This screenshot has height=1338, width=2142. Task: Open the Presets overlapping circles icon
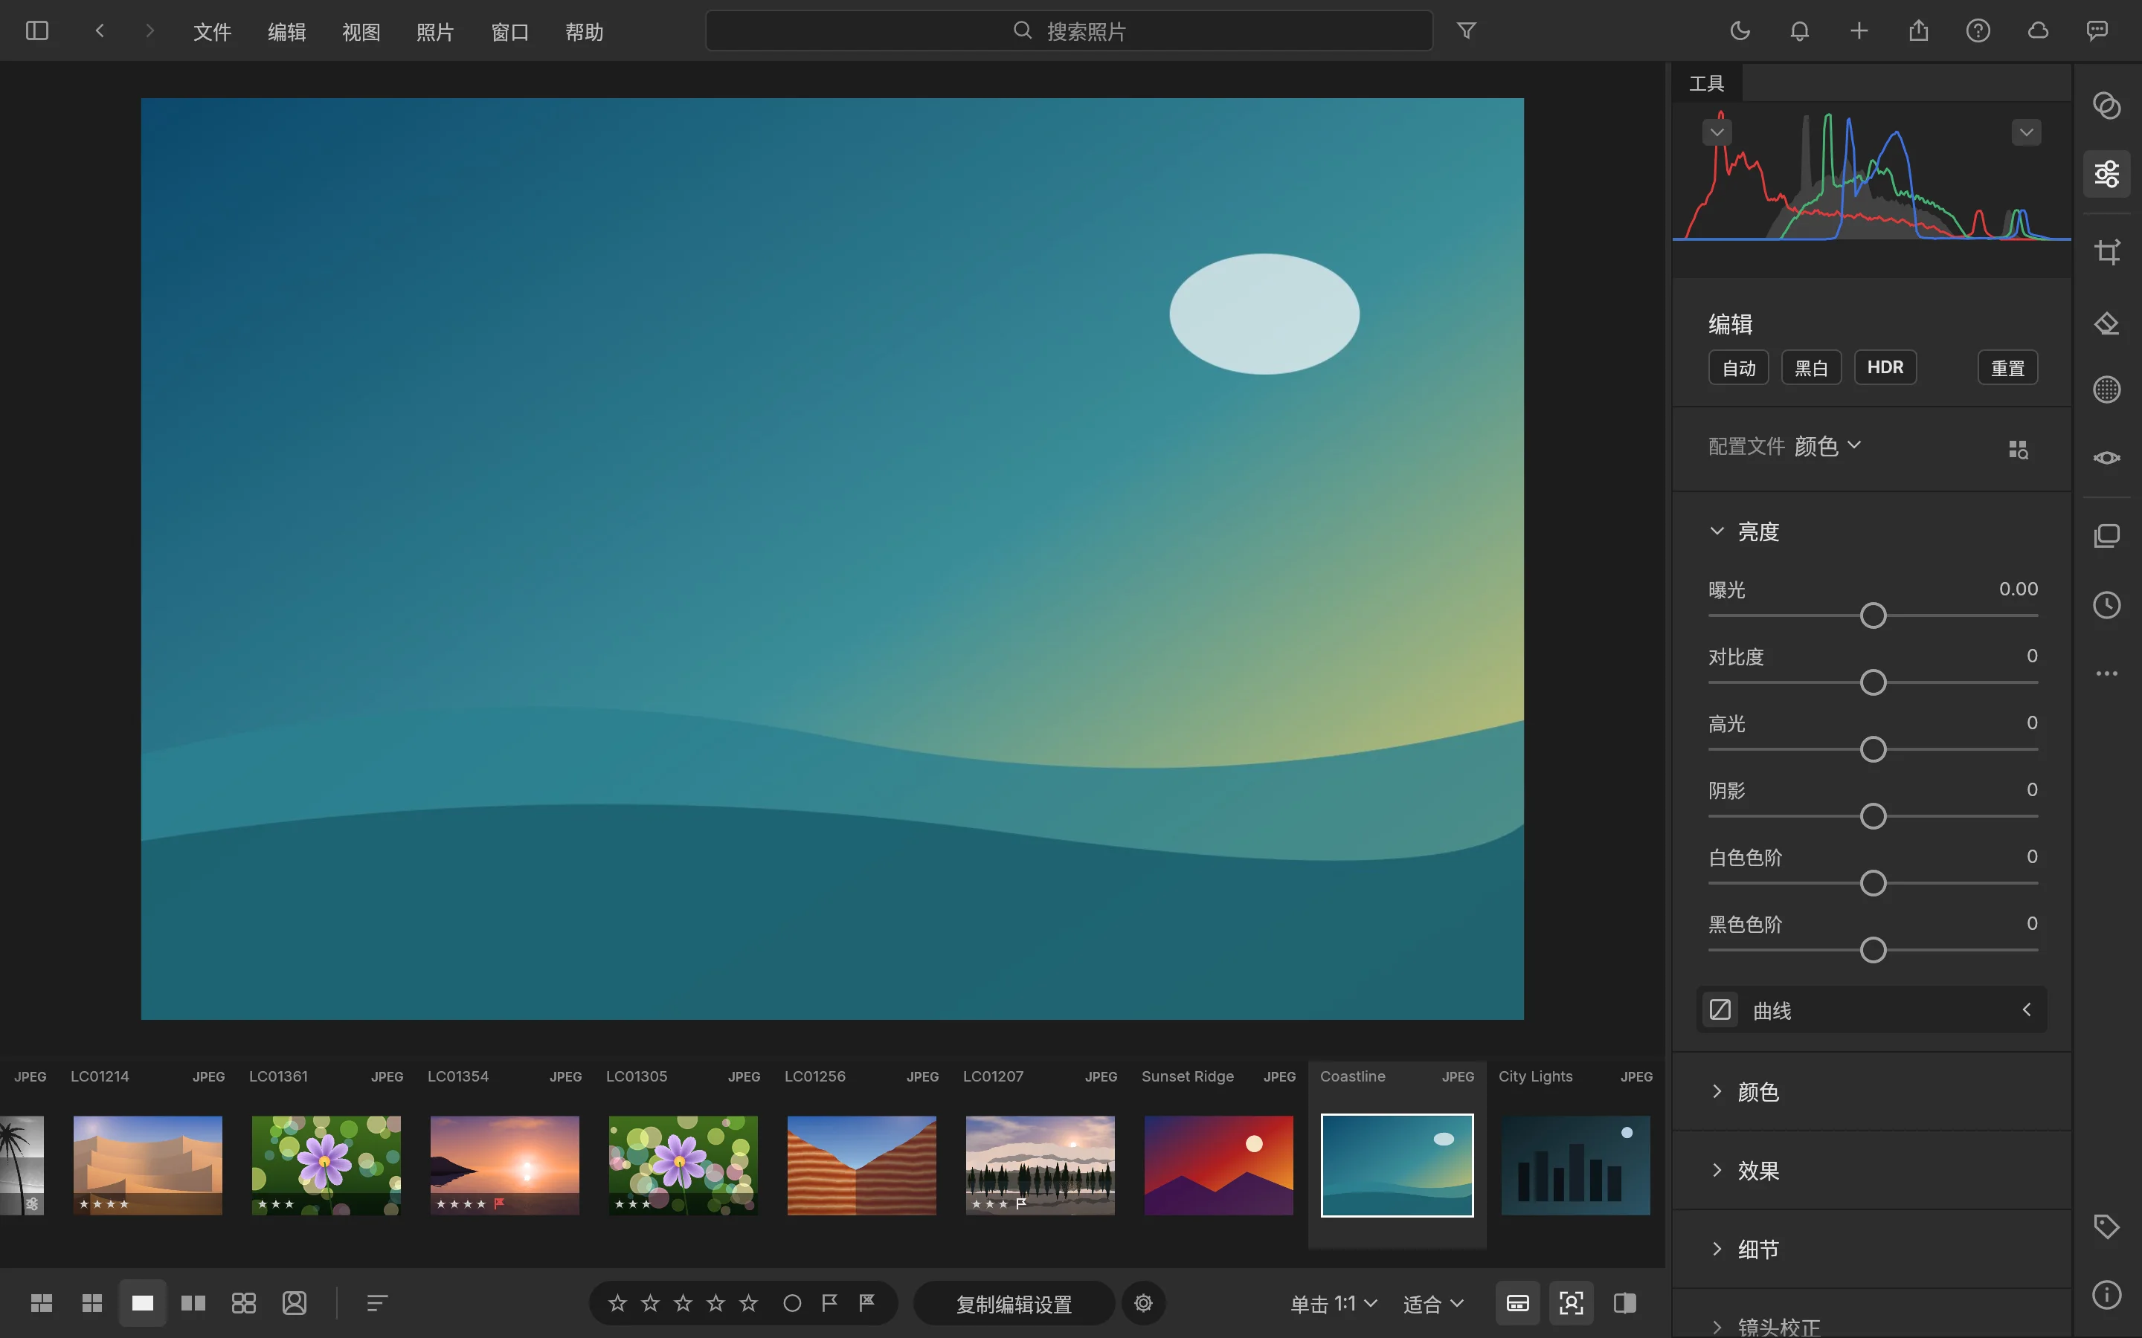tap(2106, 106)
